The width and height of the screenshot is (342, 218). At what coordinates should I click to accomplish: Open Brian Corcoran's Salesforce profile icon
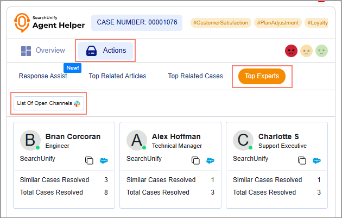pos(104,160)
